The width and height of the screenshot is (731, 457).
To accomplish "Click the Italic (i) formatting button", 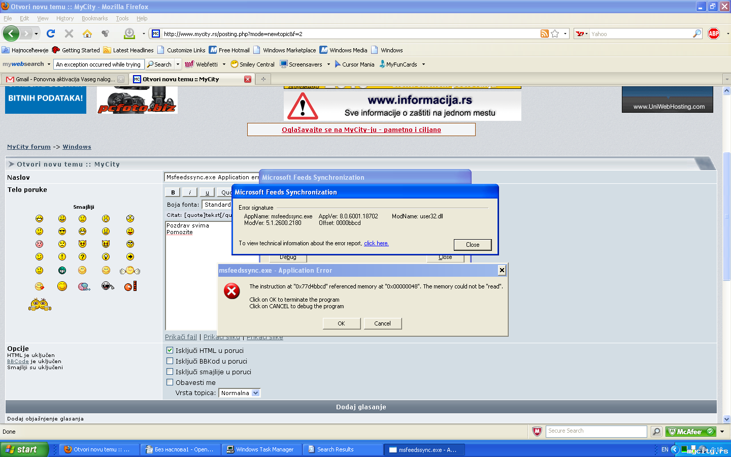I will coord(190,192).
